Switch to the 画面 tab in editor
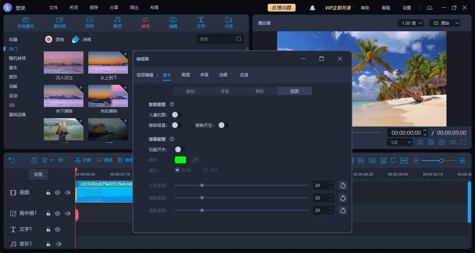Screen dimensions: 475x253 185,75
